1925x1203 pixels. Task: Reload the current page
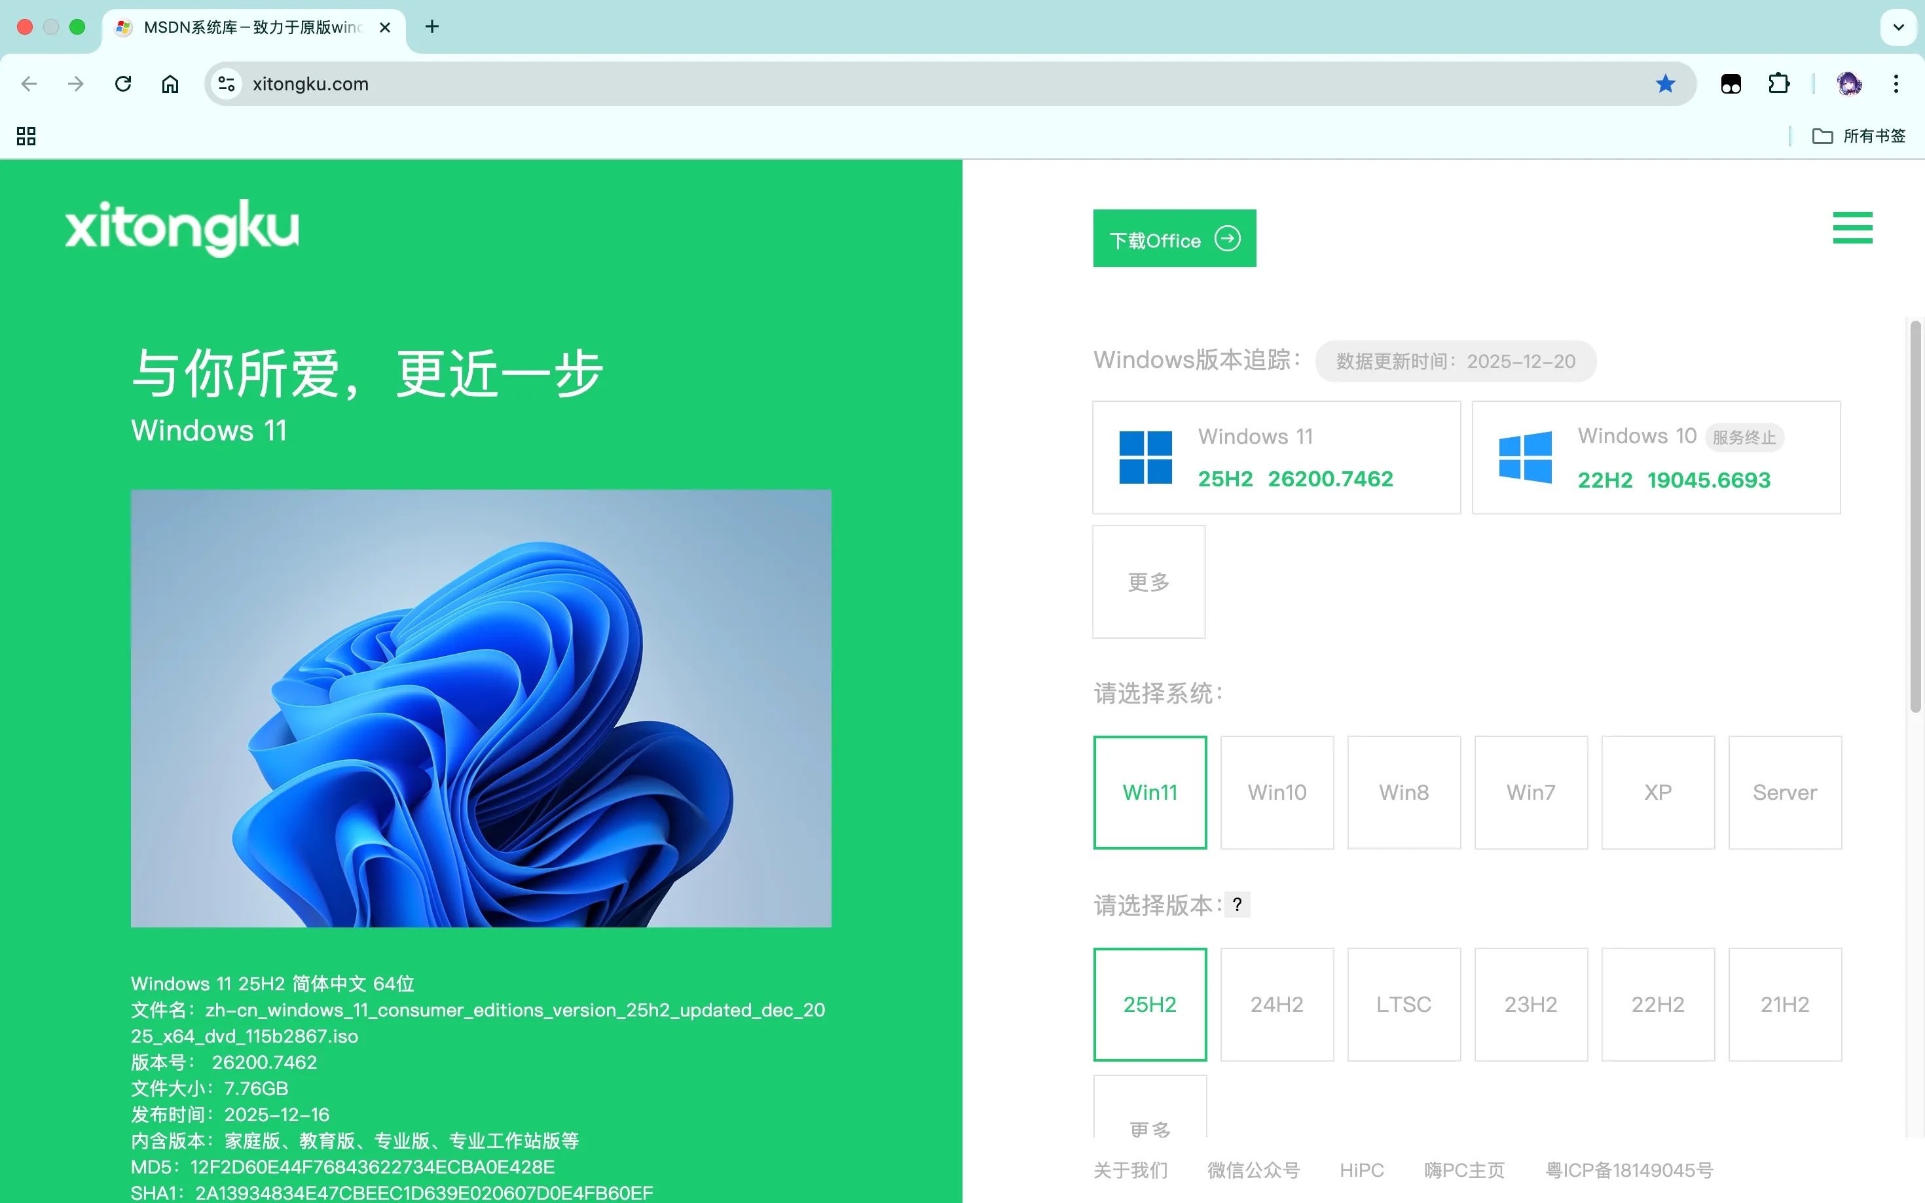click(x=123, y=84)
